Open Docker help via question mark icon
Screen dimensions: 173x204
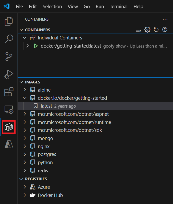[x=165, y=30]
